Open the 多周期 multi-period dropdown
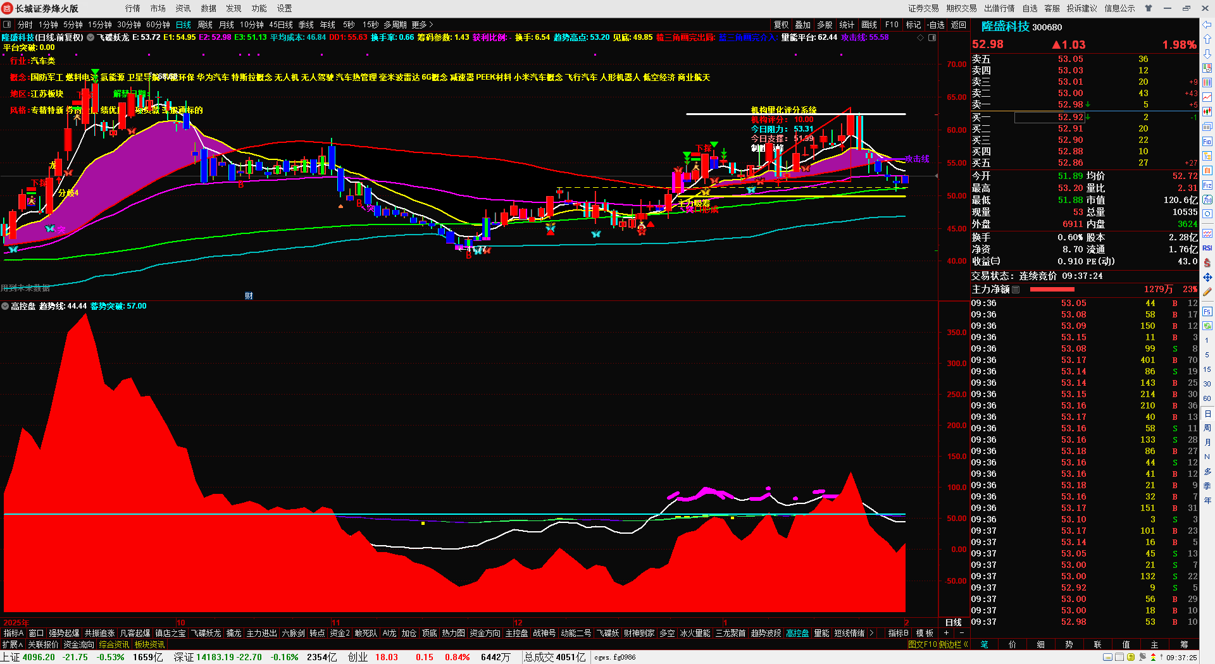Viewport: 1215px width, 664px height. [x=395, y=25]
